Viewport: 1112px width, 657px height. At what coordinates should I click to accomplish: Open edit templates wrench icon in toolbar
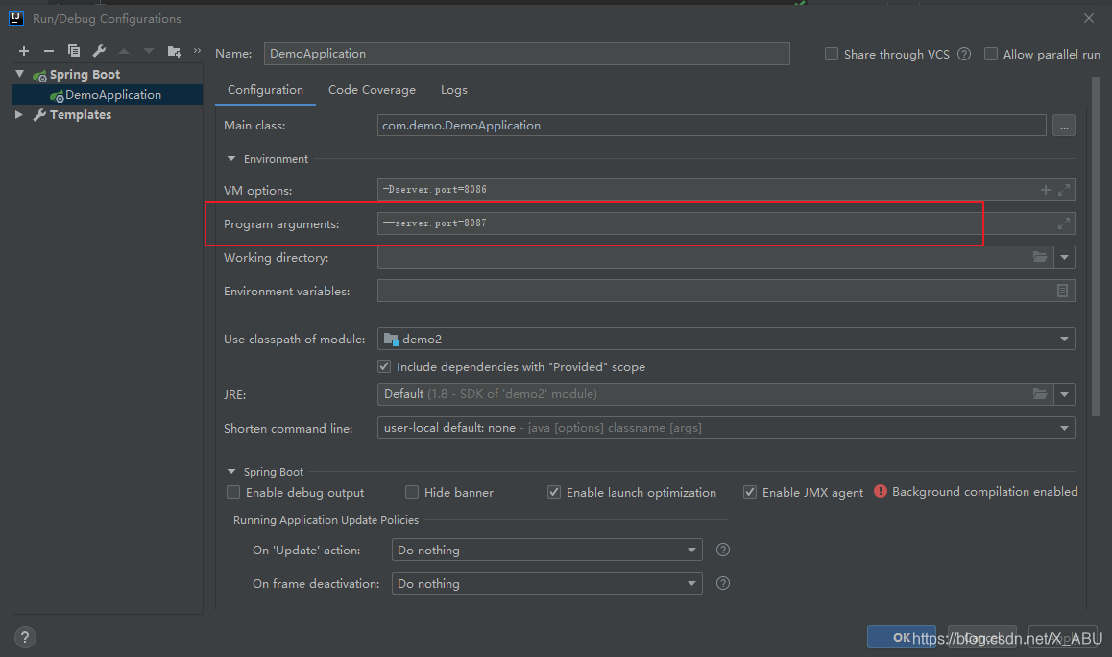click(99, 50)
